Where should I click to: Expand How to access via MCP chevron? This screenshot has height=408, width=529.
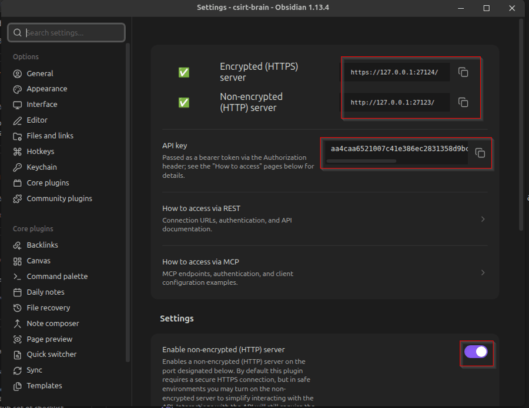coord(483,272)
